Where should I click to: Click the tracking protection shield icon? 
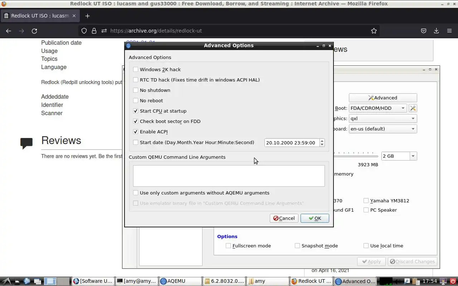[x=84, y=31]
